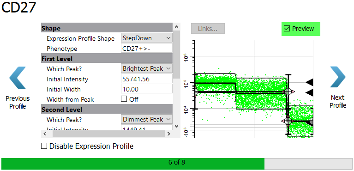Click the Next Profile blue arrow
This screenshot has height=171, width=354.
click(x=338, y=77)
